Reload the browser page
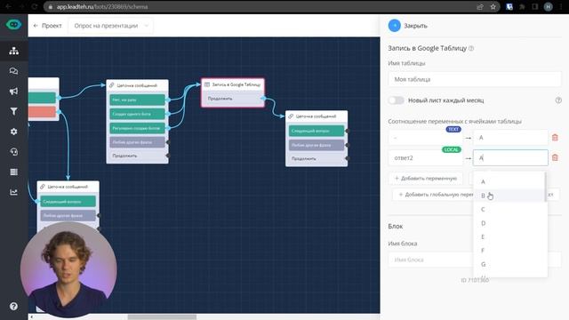Screen dimensions: 569x320 point(35,6)
